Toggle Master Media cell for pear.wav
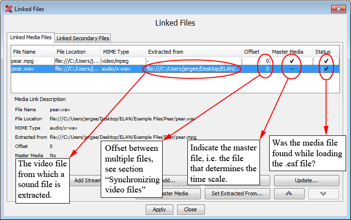This screenshot has height=220, width=351. (x=291, y=69)
